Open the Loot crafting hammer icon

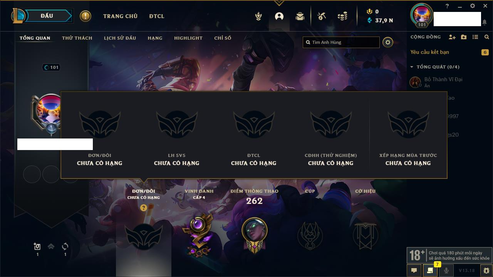[x=322, y=16]
